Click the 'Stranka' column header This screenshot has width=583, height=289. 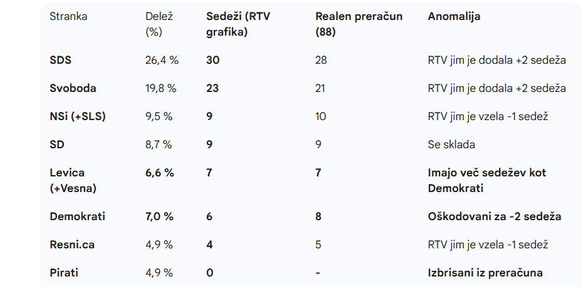(x=68, y=17)
